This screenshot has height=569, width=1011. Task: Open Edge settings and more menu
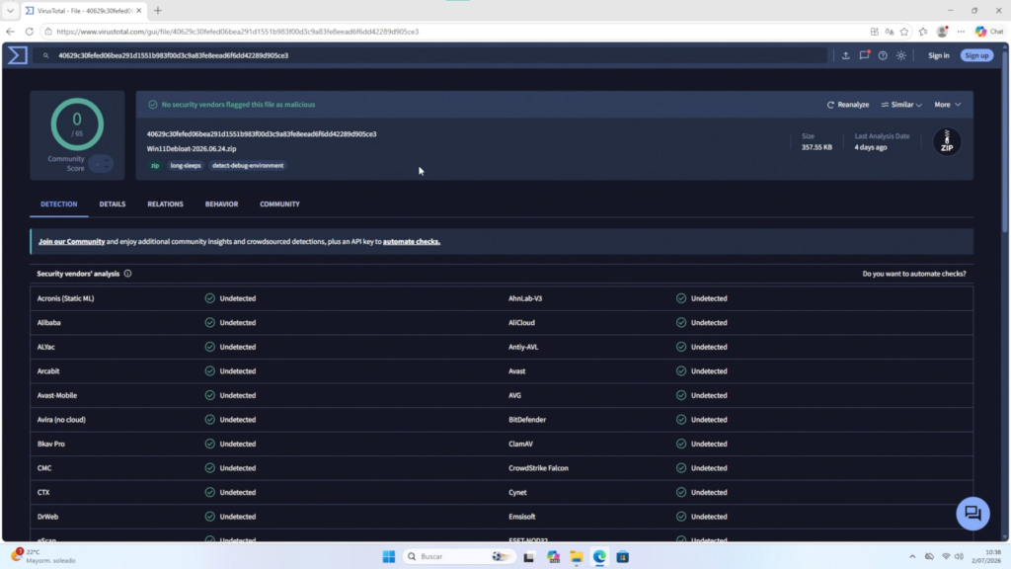point(961,31)
